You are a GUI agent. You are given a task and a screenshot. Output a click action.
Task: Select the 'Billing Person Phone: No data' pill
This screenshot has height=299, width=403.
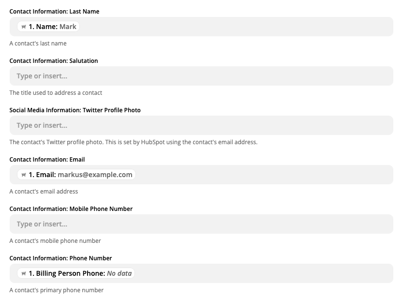76,273
